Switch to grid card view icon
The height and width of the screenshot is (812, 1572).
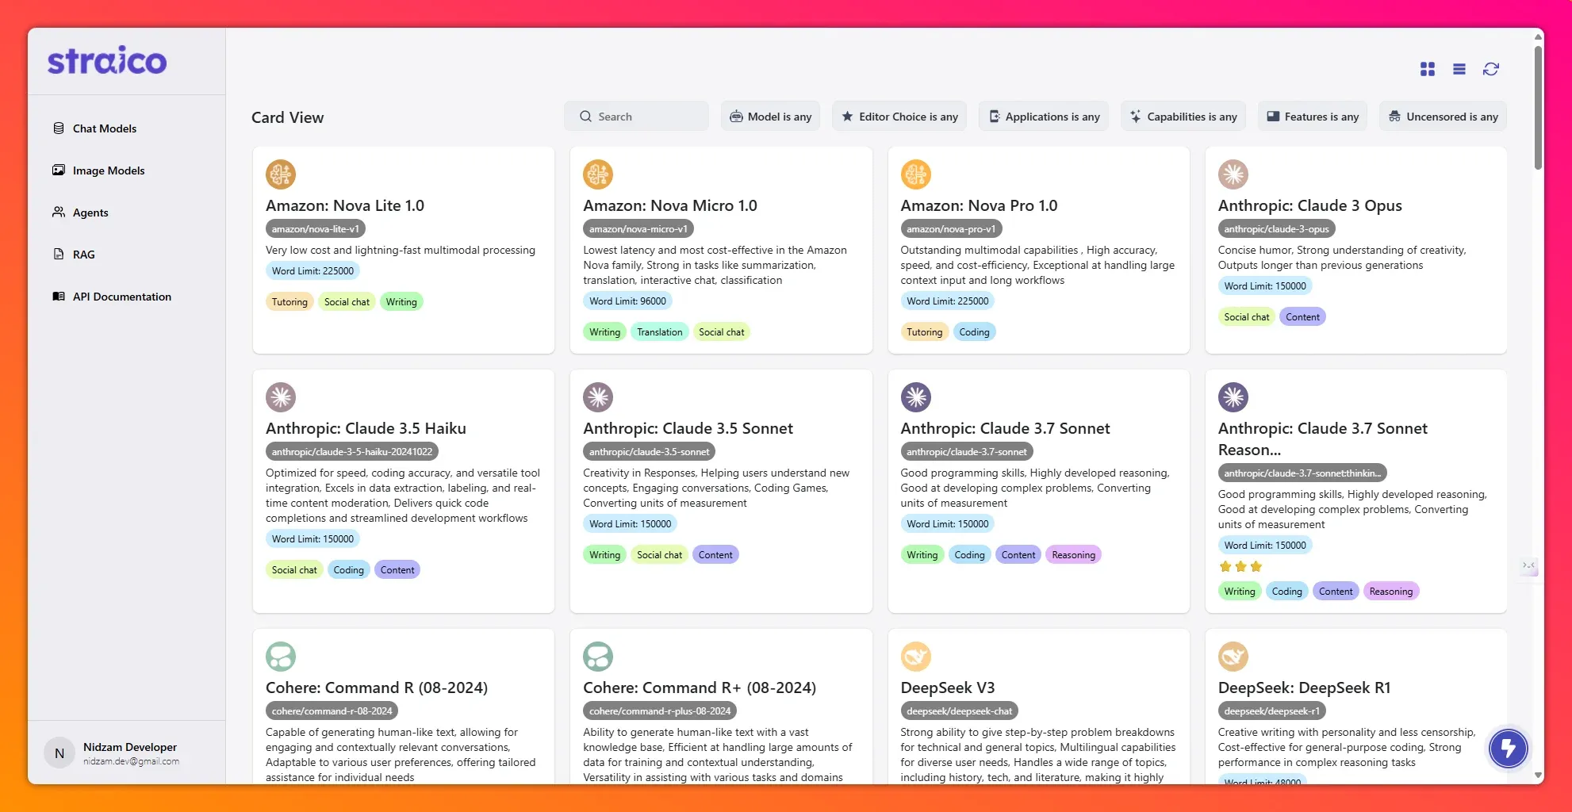click(x=1427, y=69)
